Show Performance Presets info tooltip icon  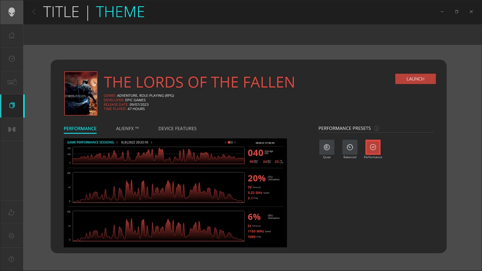(377, 128)
